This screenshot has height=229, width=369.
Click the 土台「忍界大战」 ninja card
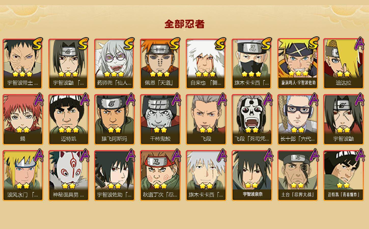(x=297, y=176)
